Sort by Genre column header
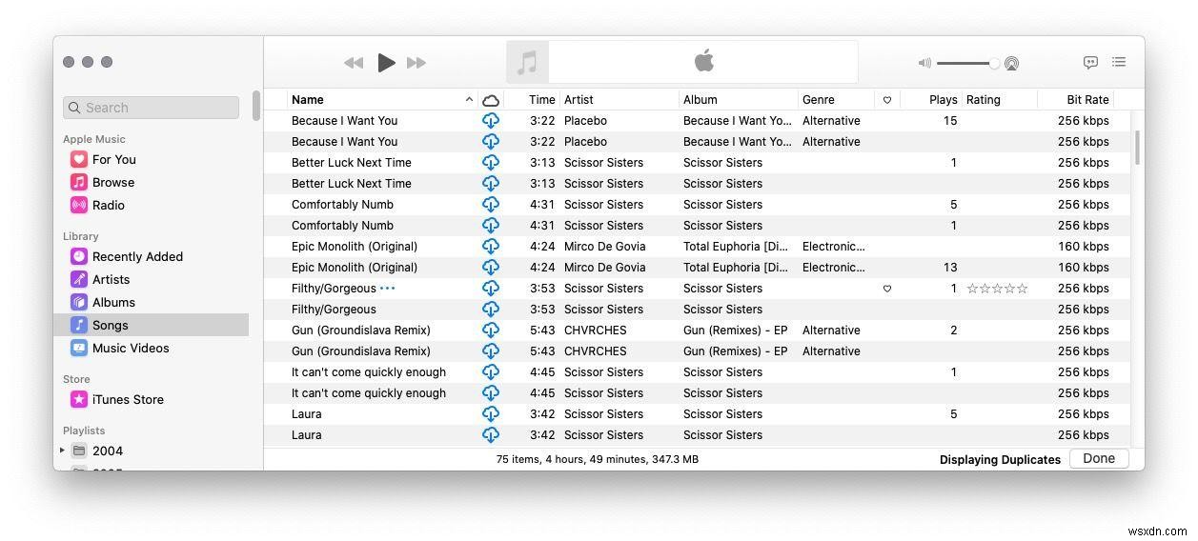Screen dimensions: 1198x541 pyautogui.click(x=836, y=99)
